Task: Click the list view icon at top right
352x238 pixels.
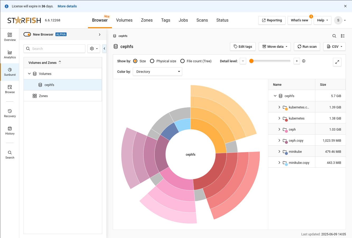Action: (343, 36)
